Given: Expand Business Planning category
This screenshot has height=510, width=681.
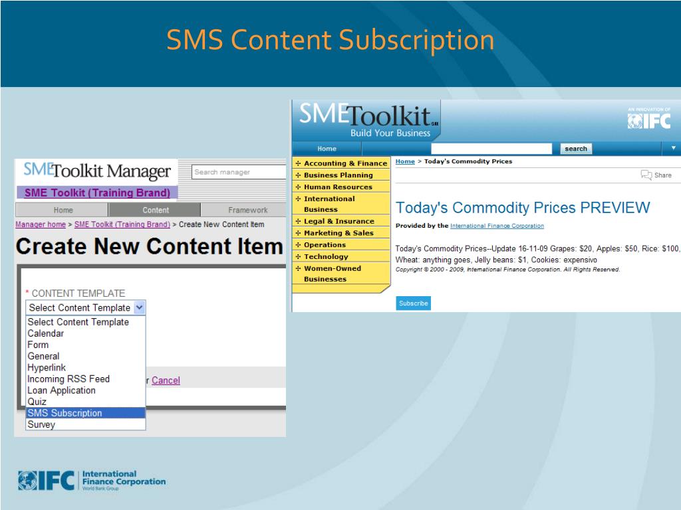Looking at the screenshot, I should point(341,175).
